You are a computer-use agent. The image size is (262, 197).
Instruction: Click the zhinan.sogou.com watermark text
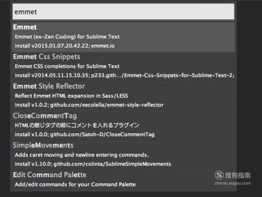[x=233, y=183]
